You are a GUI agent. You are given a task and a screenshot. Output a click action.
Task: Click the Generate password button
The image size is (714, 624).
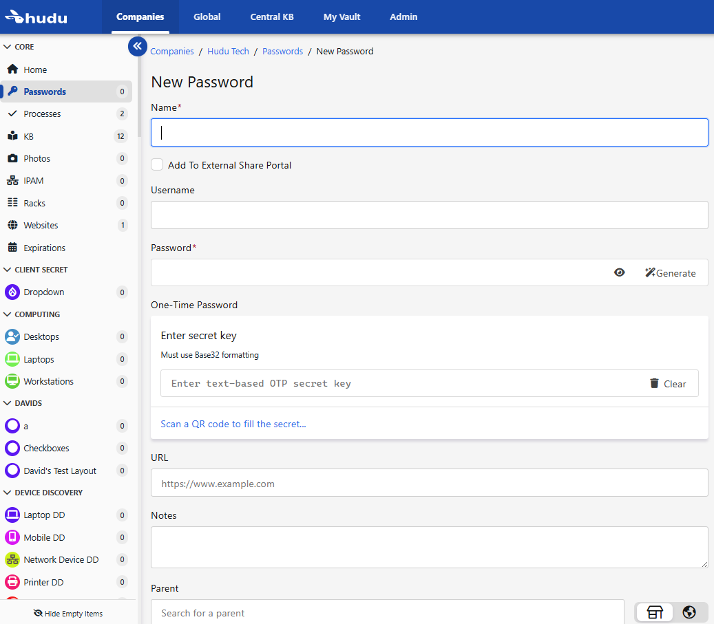click(671, 272)
